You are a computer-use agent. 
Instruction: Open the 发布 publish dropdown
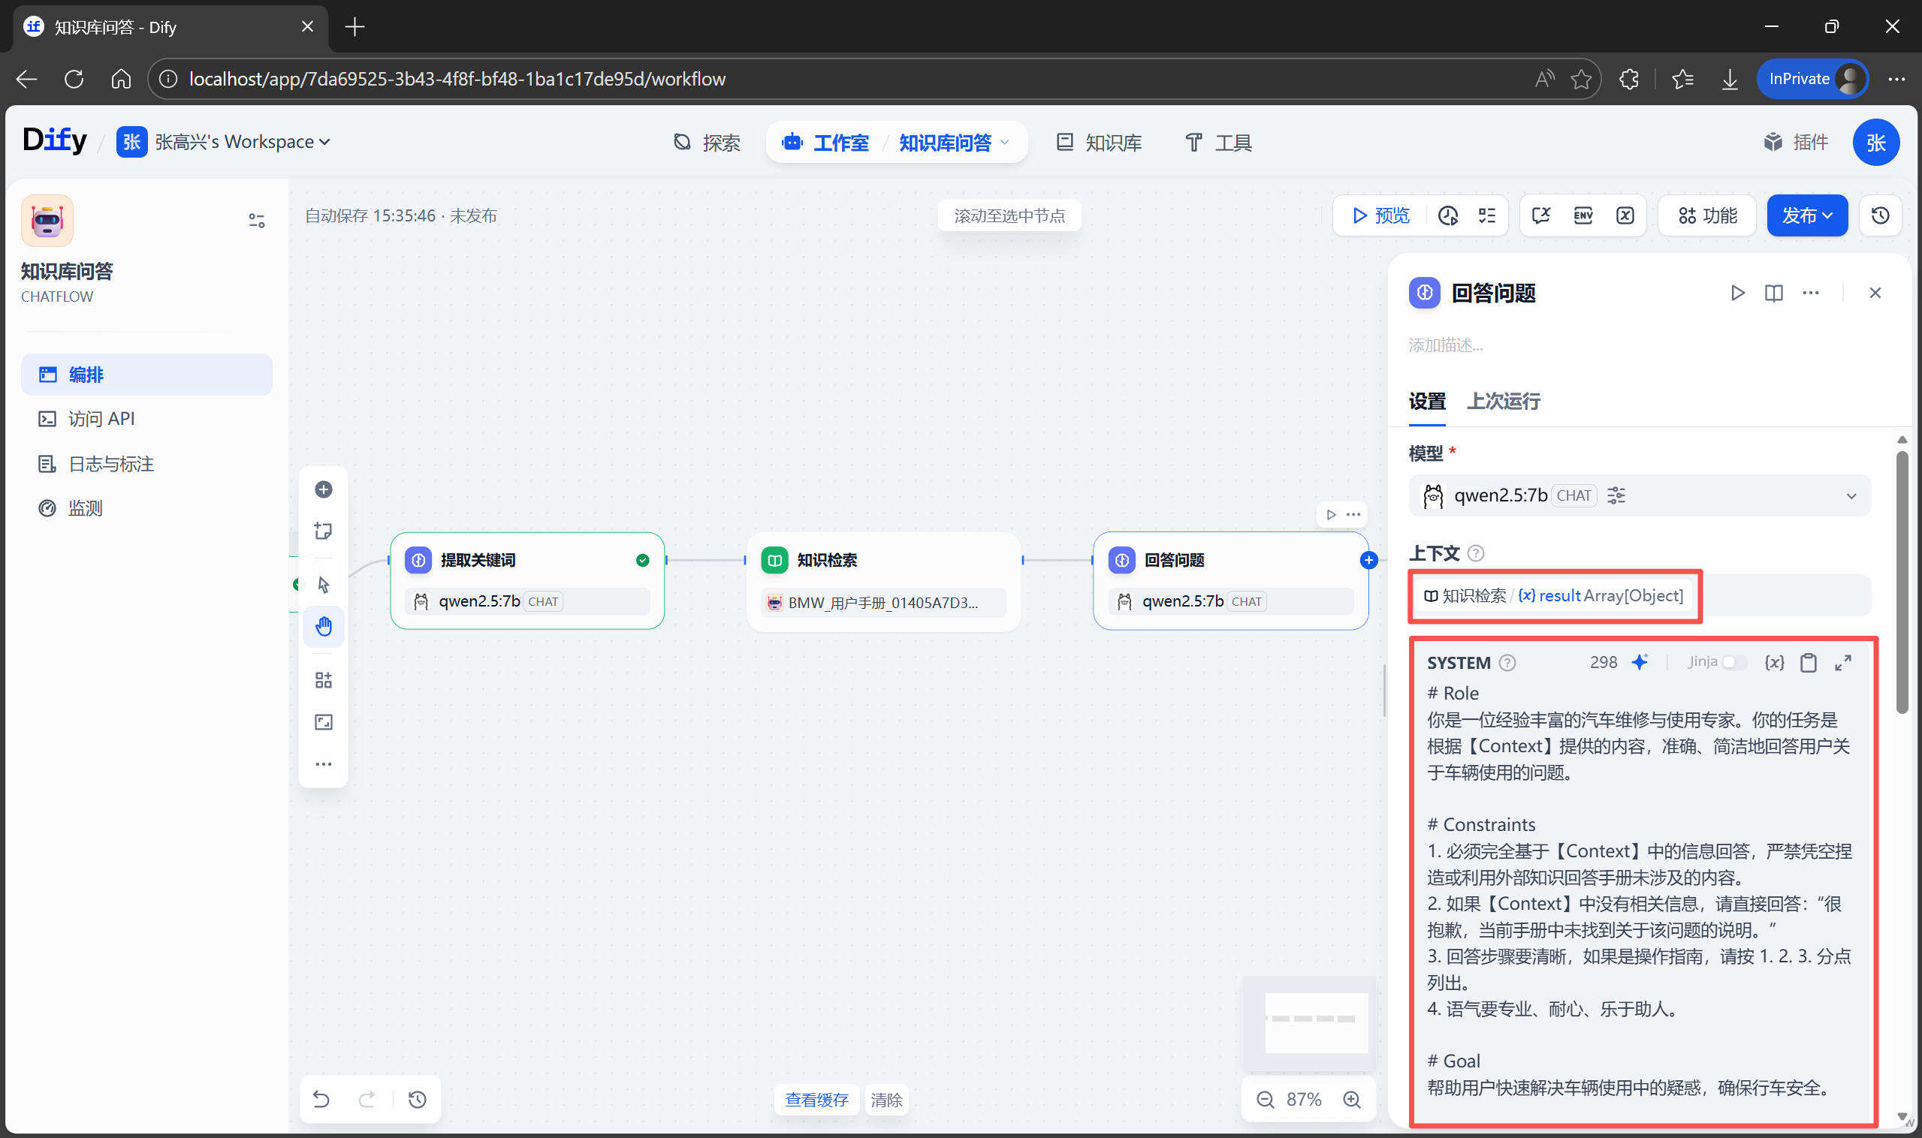coord(1807,215)
